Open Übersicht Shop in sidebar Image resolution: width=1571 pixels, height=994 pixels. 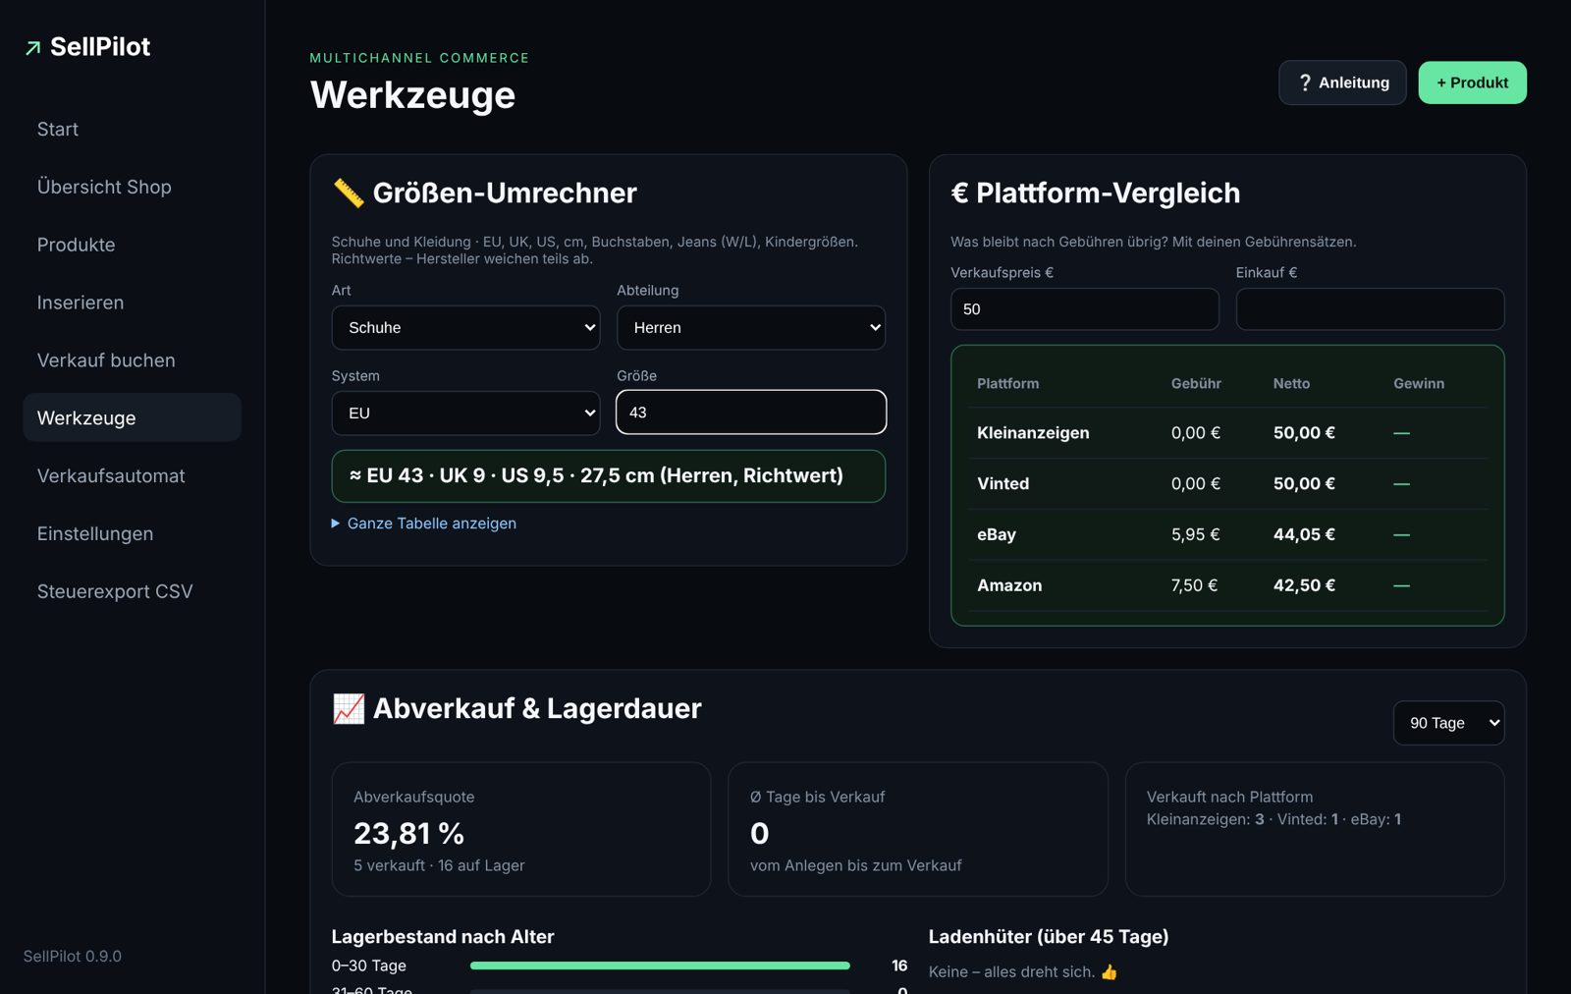coord(132,187)
